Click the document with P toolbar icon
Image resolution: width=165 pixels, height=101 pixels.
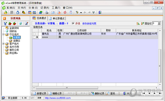59,13
